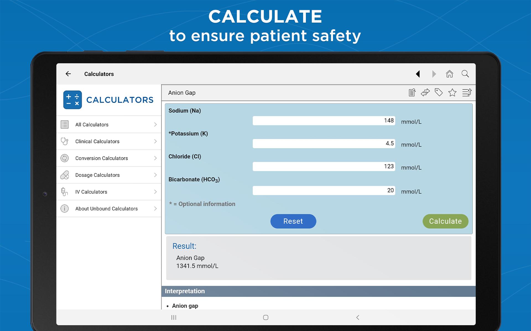The height and width of the screenshot is (331, 531).
Task: Click the Bicarbonate (HCO3) input field
Action: (x=324, y=190)
